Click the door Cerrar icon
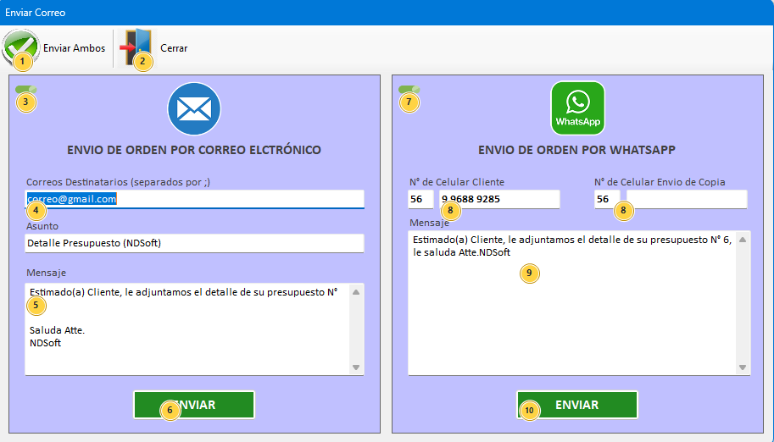The image size is (774, 442). (x=137, y=47)
